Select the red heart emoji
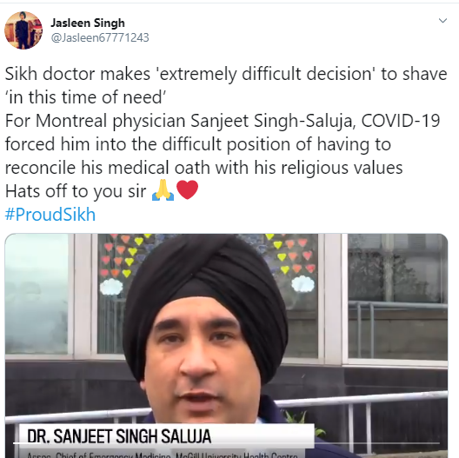The height and width of the screenshot is (458, 459). click(188, 190)
